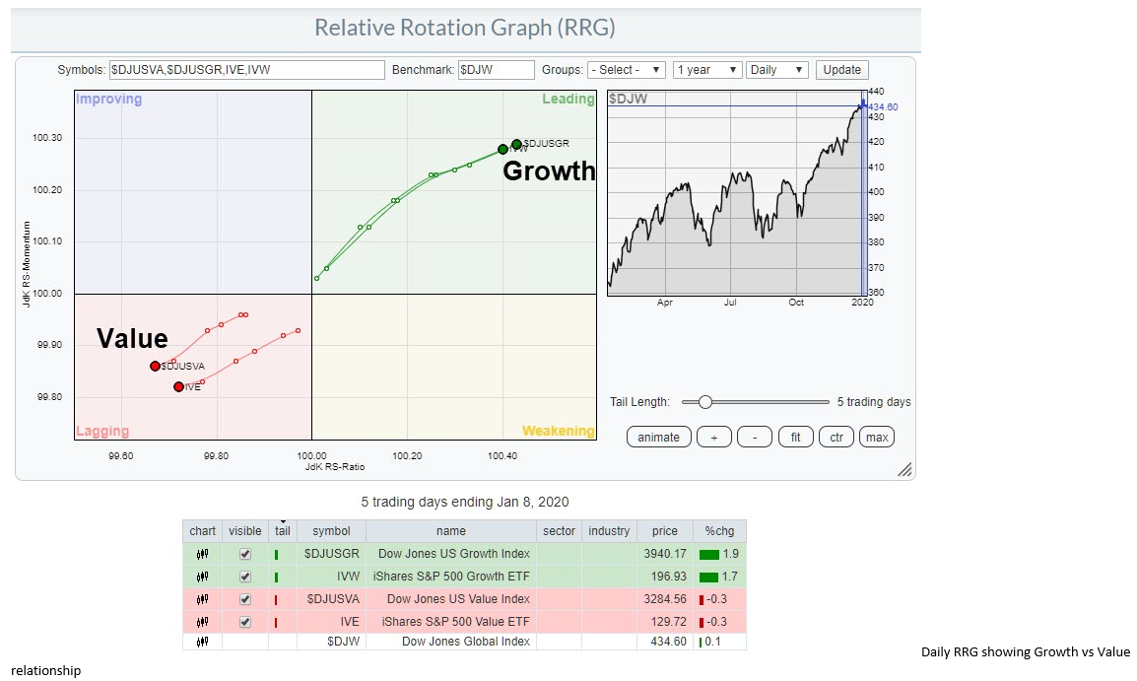The width and height of the screenshot is (1137, 681).
Task: Open chart icon for $DJW benchmark row
Action: (x=202, y=642)
